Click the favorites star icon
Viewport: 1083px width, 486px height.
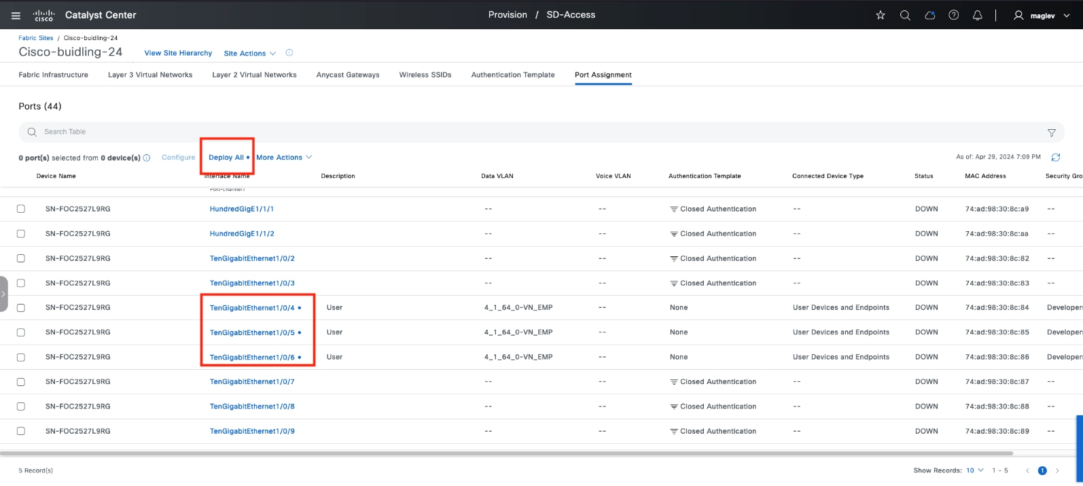pyautogui.click(x=881, y=15)
